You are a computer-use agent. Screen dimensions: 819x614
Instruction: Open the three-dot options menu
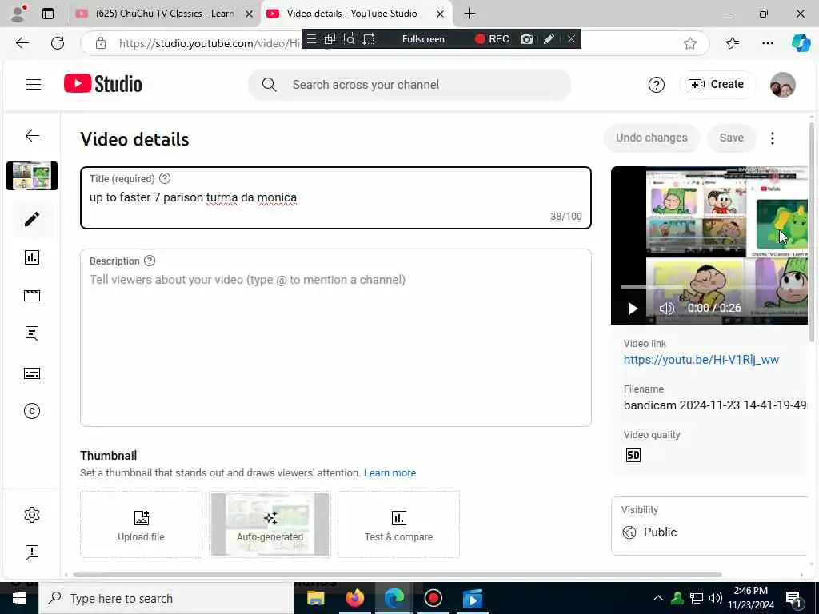click(773, 138)
